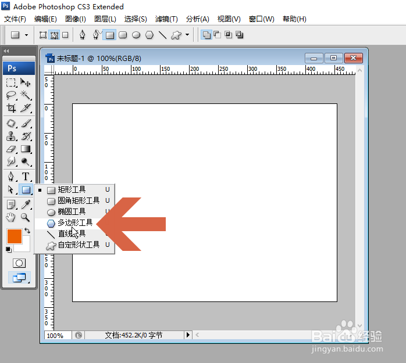Select the Crop tool
This screenshot has height=363, width=406.
point(11,107)
